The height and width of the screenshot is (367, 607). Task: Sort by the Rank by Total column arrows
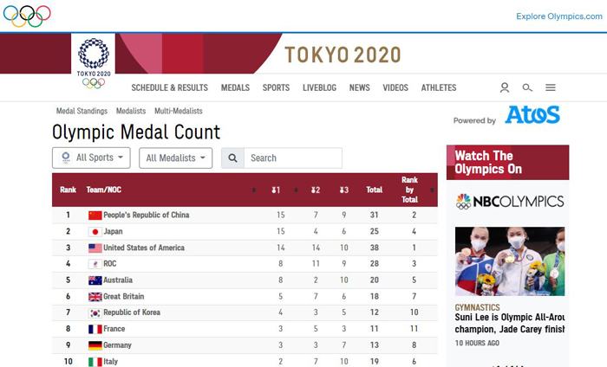click(432, 190)
